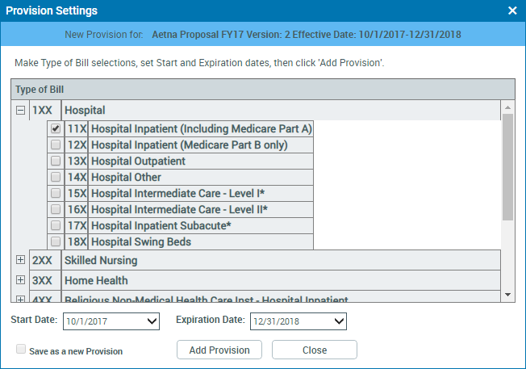Close the dialog with the X icon
Image resolution: width=526 pixels, height=369 pixels.
click(512, 10)
